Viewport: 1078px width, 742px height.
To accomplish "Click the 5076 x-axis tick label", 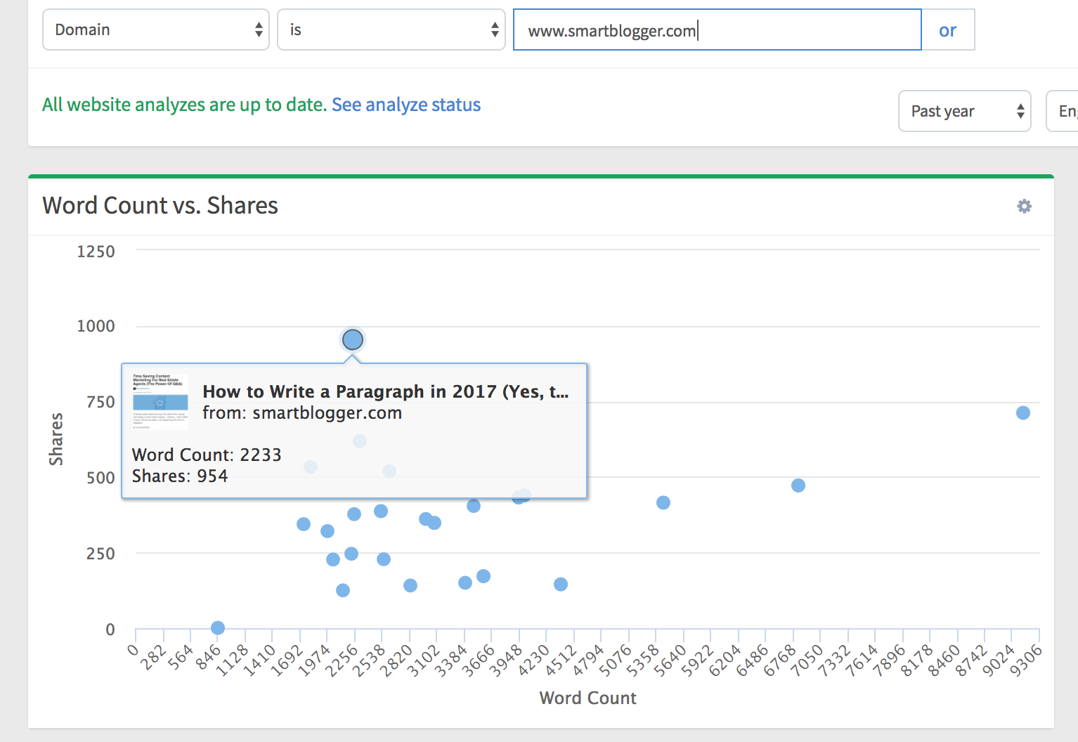I will tap(615, 661).
